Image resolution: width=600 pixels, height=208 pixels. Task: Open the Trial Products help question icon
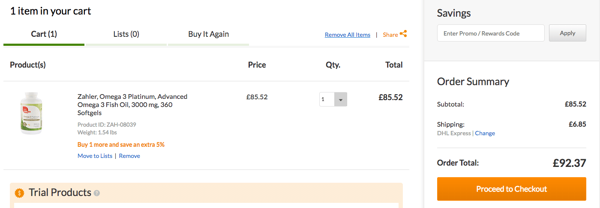click(x=97, y=193)
